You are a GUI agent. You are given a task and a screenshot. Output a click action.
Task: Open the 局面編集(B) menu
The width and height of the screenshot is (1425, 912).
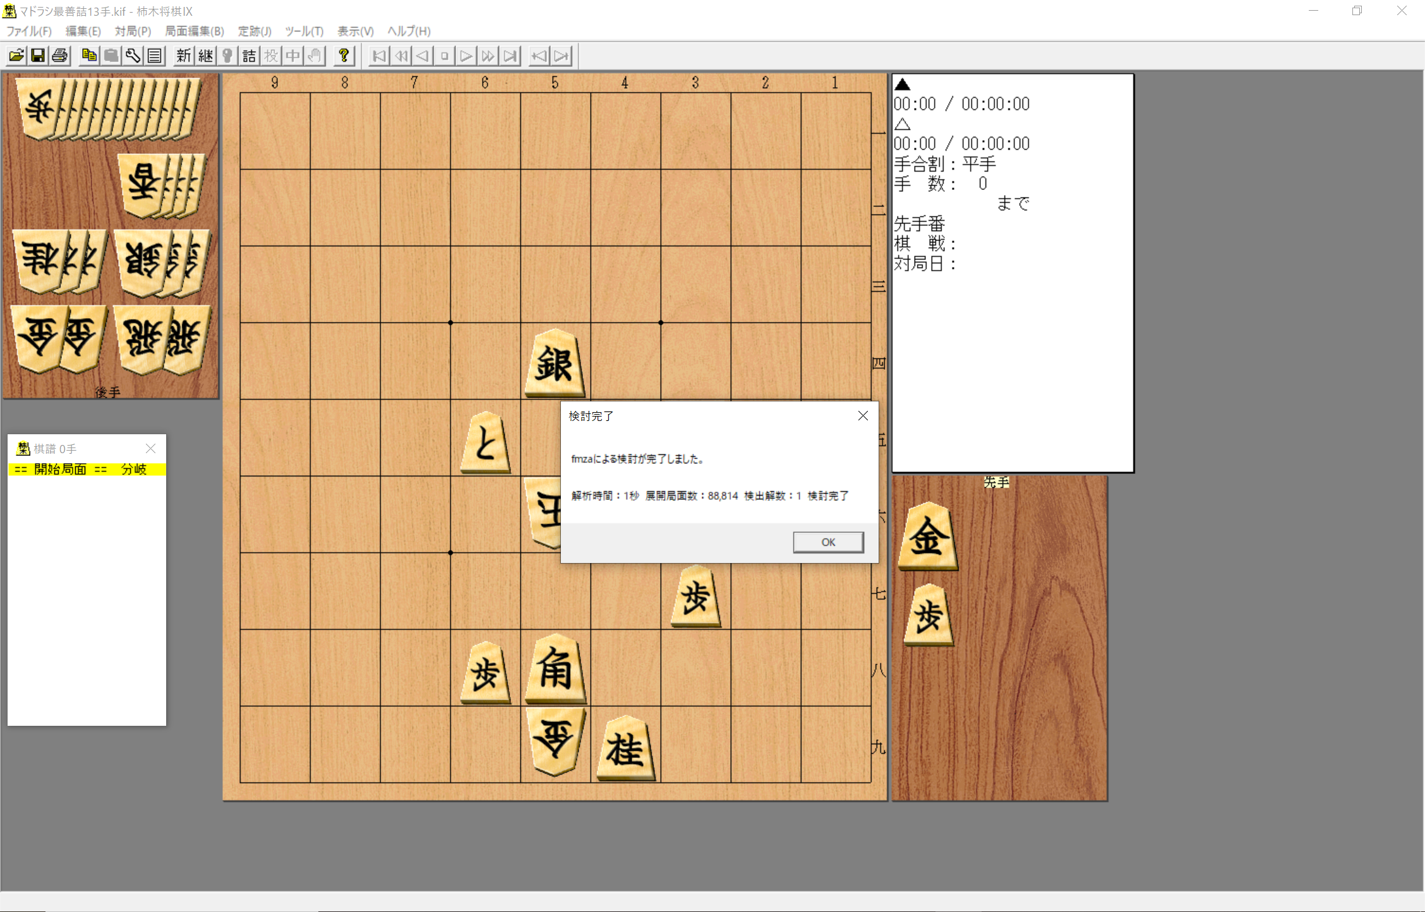pyautogui.click(x=194, y=31)
